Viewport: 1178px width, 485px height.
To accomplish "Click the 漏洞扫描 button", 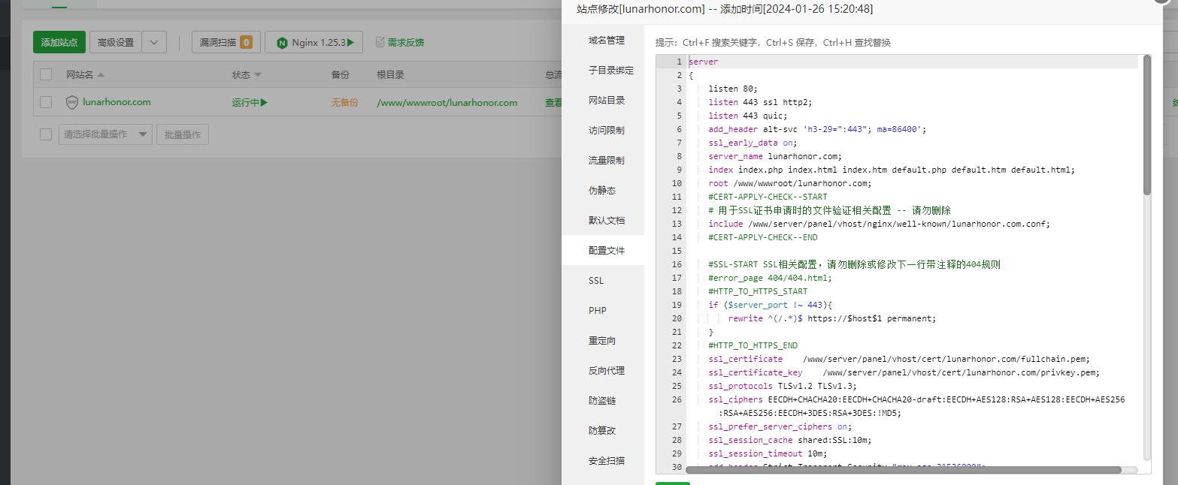I will pyautogui.click(x=226, y=43).
